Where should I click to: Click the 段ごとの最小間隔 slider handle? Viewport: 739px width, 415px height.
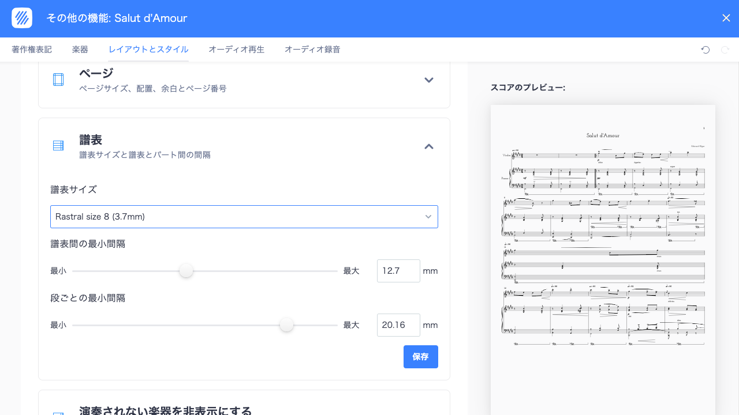pyautogui.click(x=286, y=325)
